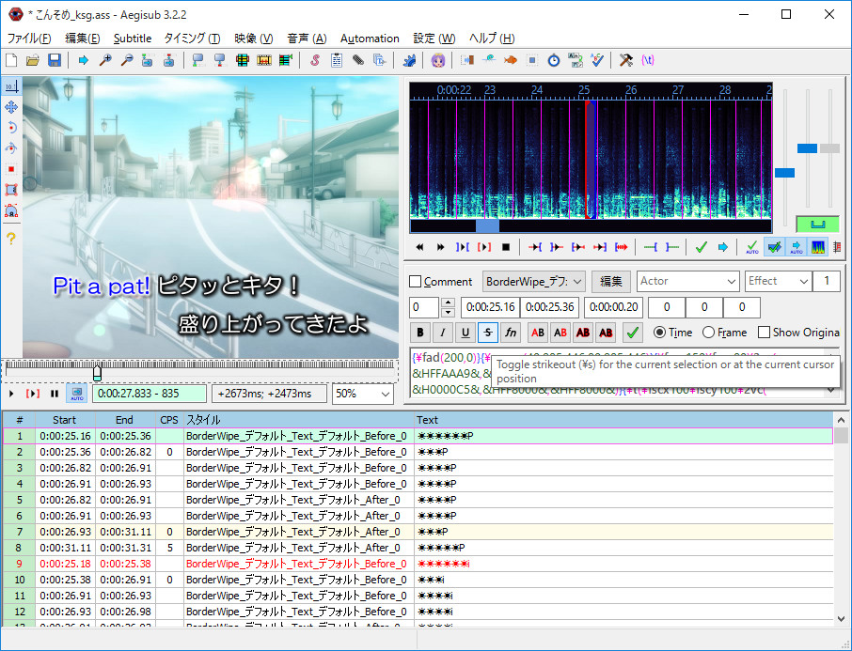Commit audio changes green check
Screen dimensions: 852x651
point(701,247)
